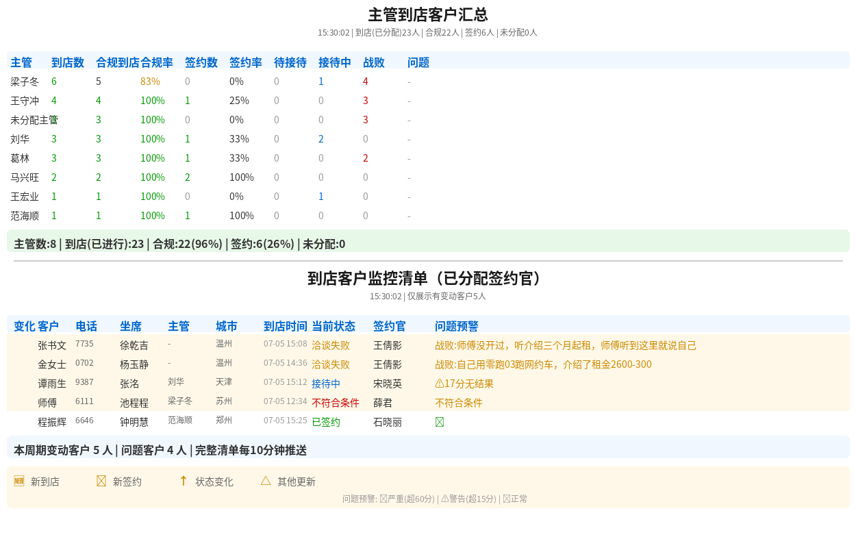
Task: Click the 本周期变动客户 5 人 footer bar
Action: pyautogui.click(x=428, y=447)
